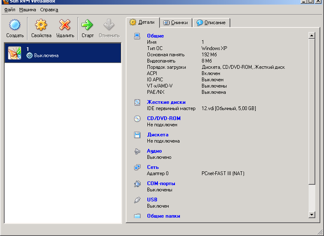The height and width of the screenshot is (236, 324).
Task: Click the window resize grip corner
Action: pyautogui.click(x=320, y=232)
